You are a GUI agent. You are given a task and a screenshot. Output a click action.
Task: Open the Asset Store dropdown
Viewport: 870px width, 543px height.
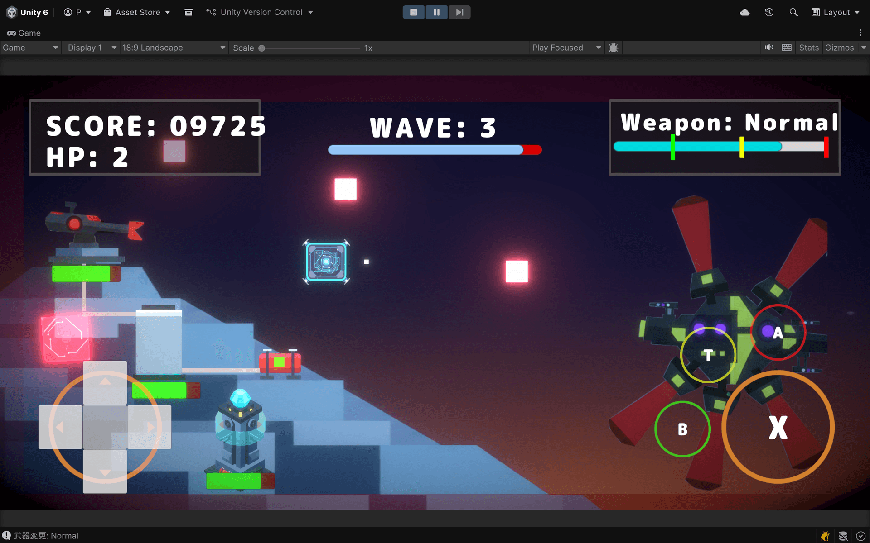click(x=137, y=12)
